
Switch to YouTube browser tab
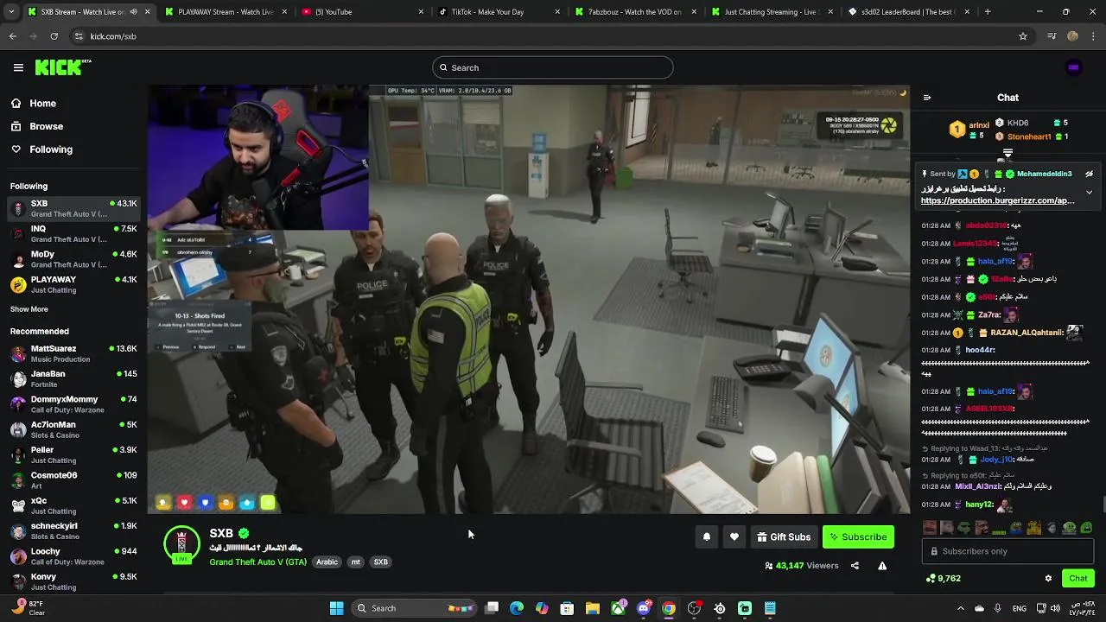(363, 12)
